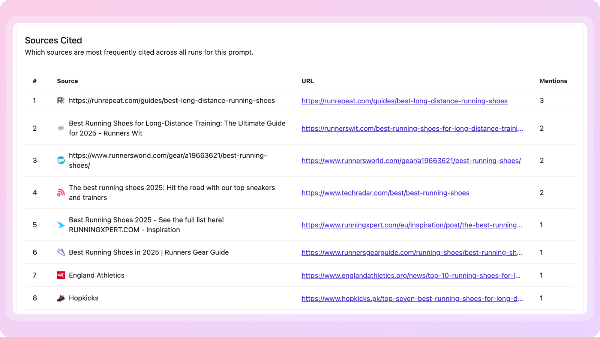Click the RunRepeat favicon in row 1

[61, 100]
